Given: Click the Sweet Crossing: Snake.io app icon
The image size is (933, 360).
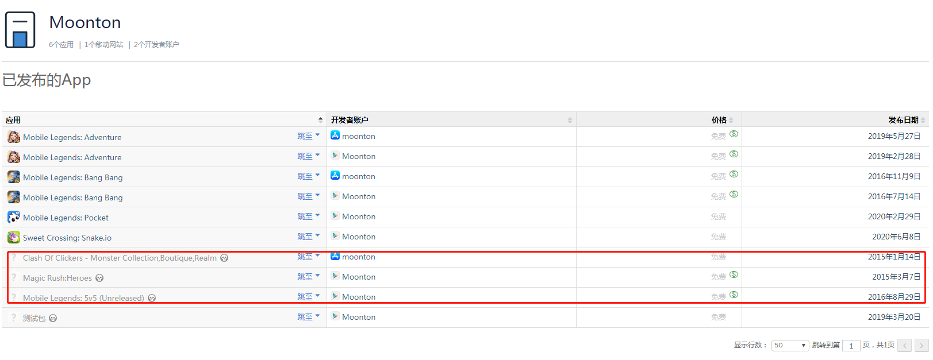Looking at the screenshot, I should tap(14, 238).
